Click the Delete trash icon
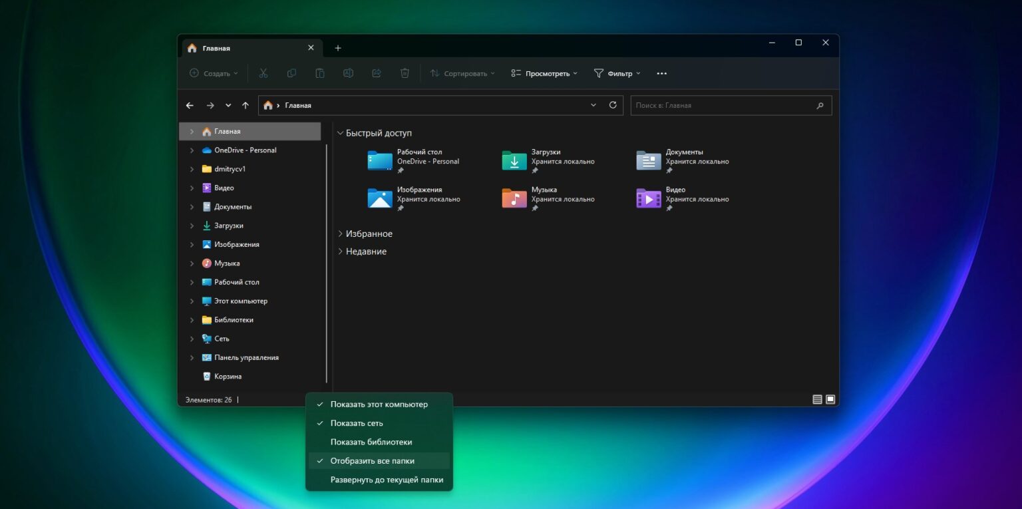1022x509 pixels. pyautogui.click(x=405, y=73)
